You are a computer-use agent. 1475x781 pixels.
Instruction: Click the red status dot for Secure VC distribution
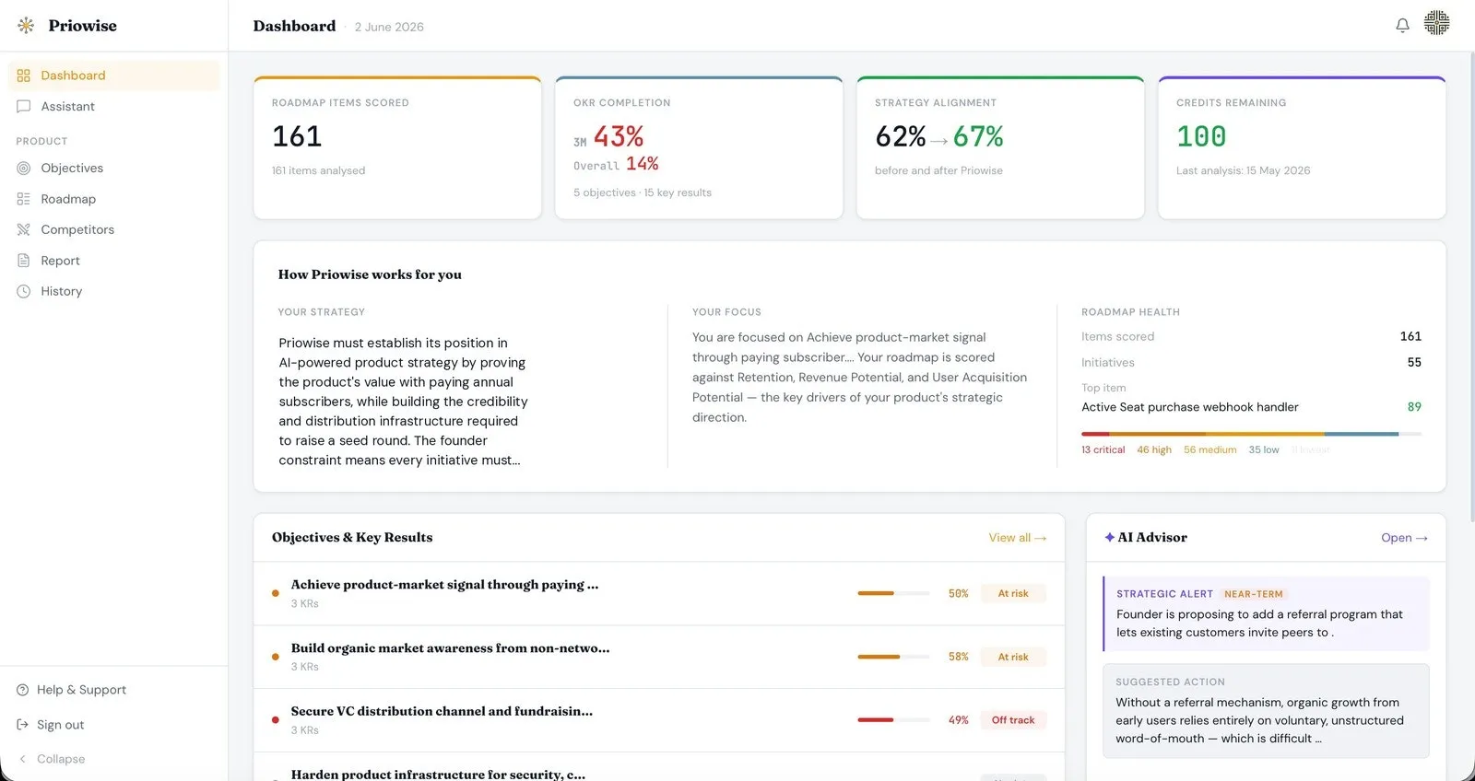coord(275,720)
